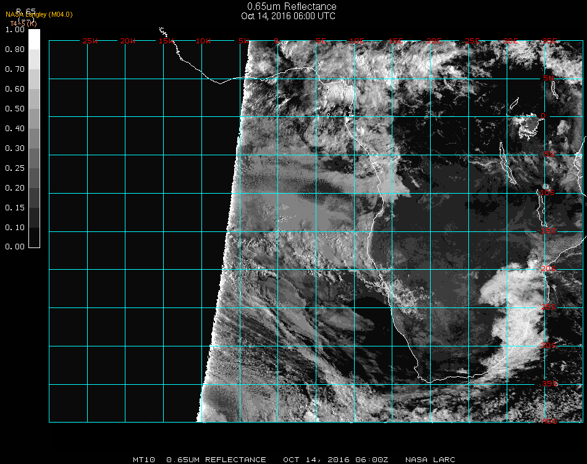Click the Oct 14, 2016 06:00 UTC timestamp
The width and height of the screenshot is (587, 464).
[288, 16]
